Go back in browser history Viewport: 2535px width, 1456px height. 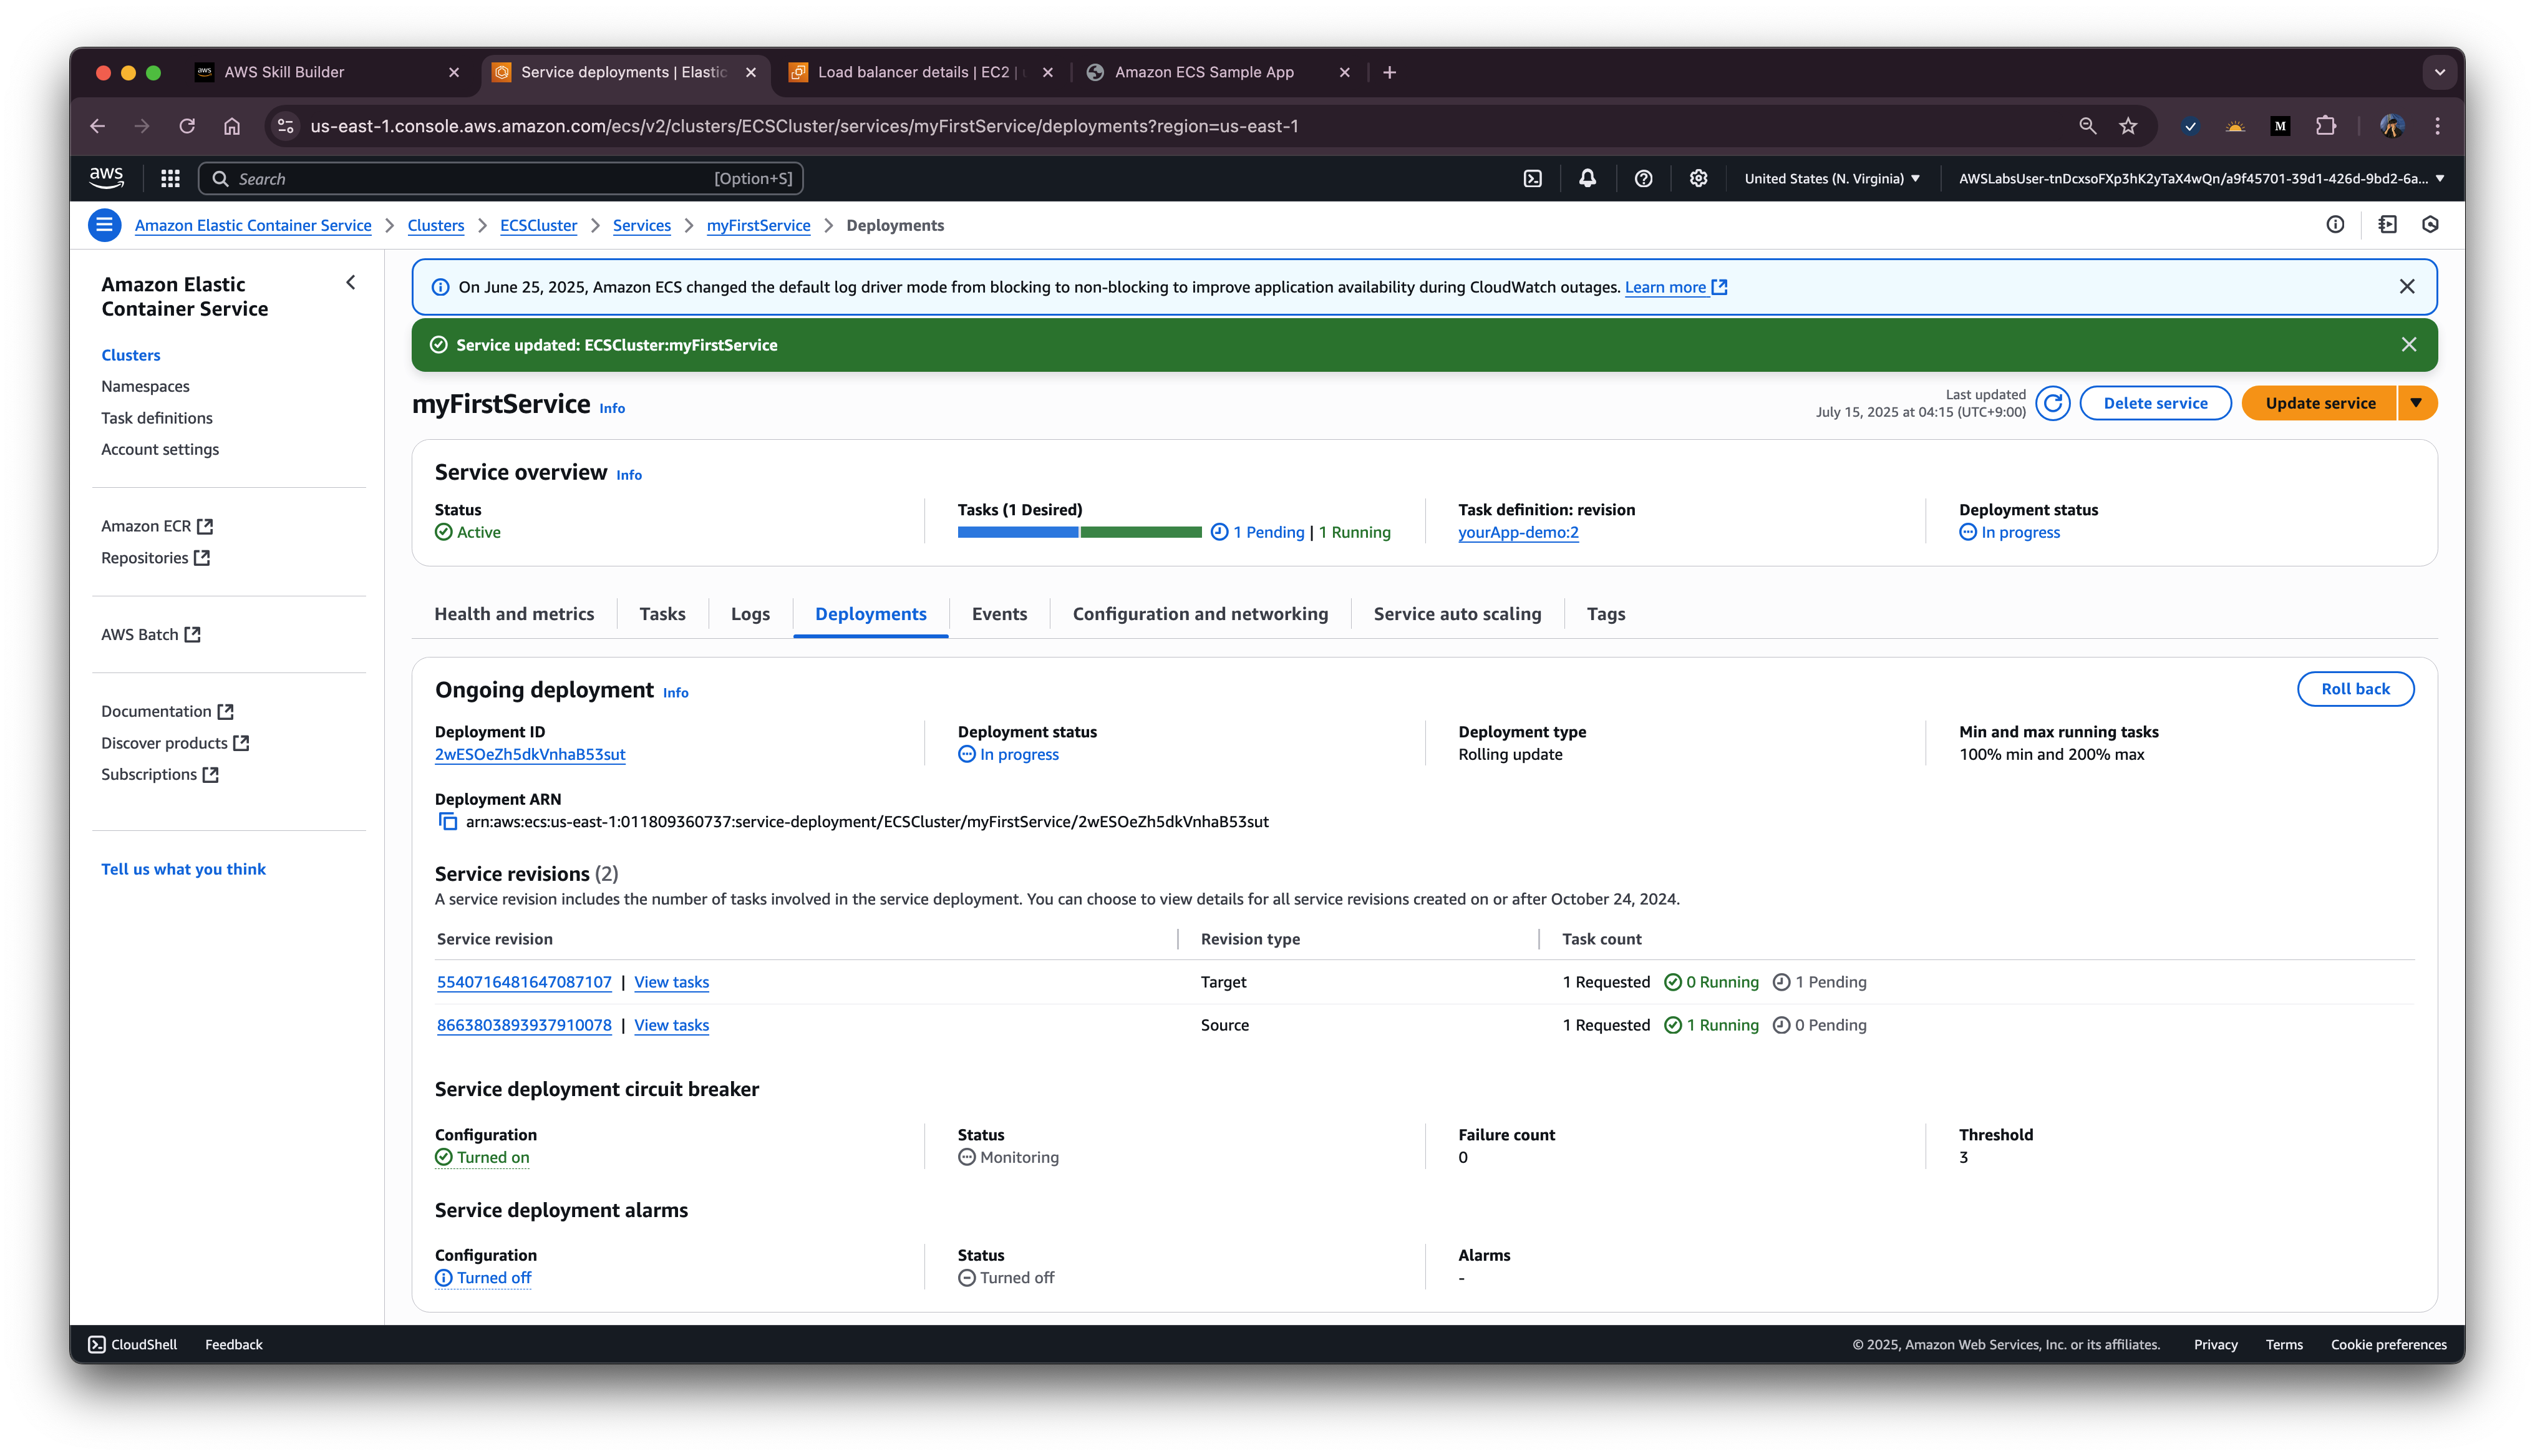(97, 126)
